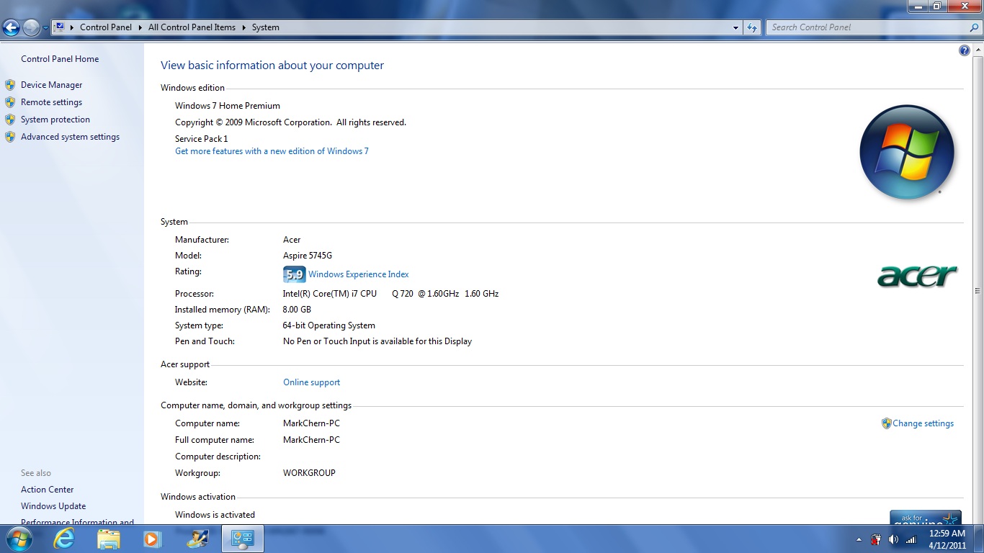The image size is (984, 553).
Task: Click the WORKGROUP value
Action: coord(309,473)
